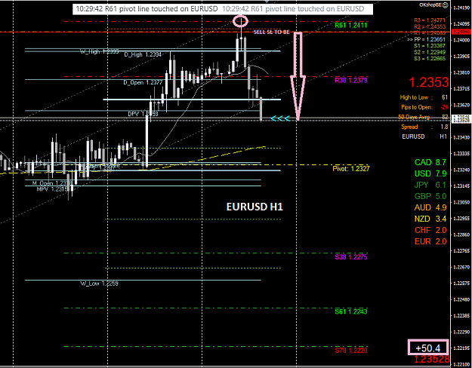Viewport: 472px width, 368px height.
Task: Click the red 1.24046 price tag on axis
Action: click(461, 32)
